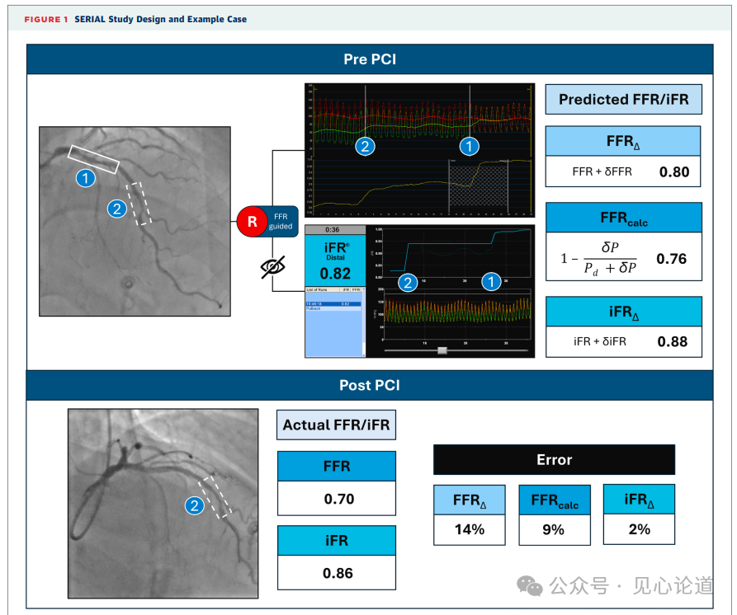Click the hatched region on the FFR pullback graph

pyautogui.click(x=479, y=183)
